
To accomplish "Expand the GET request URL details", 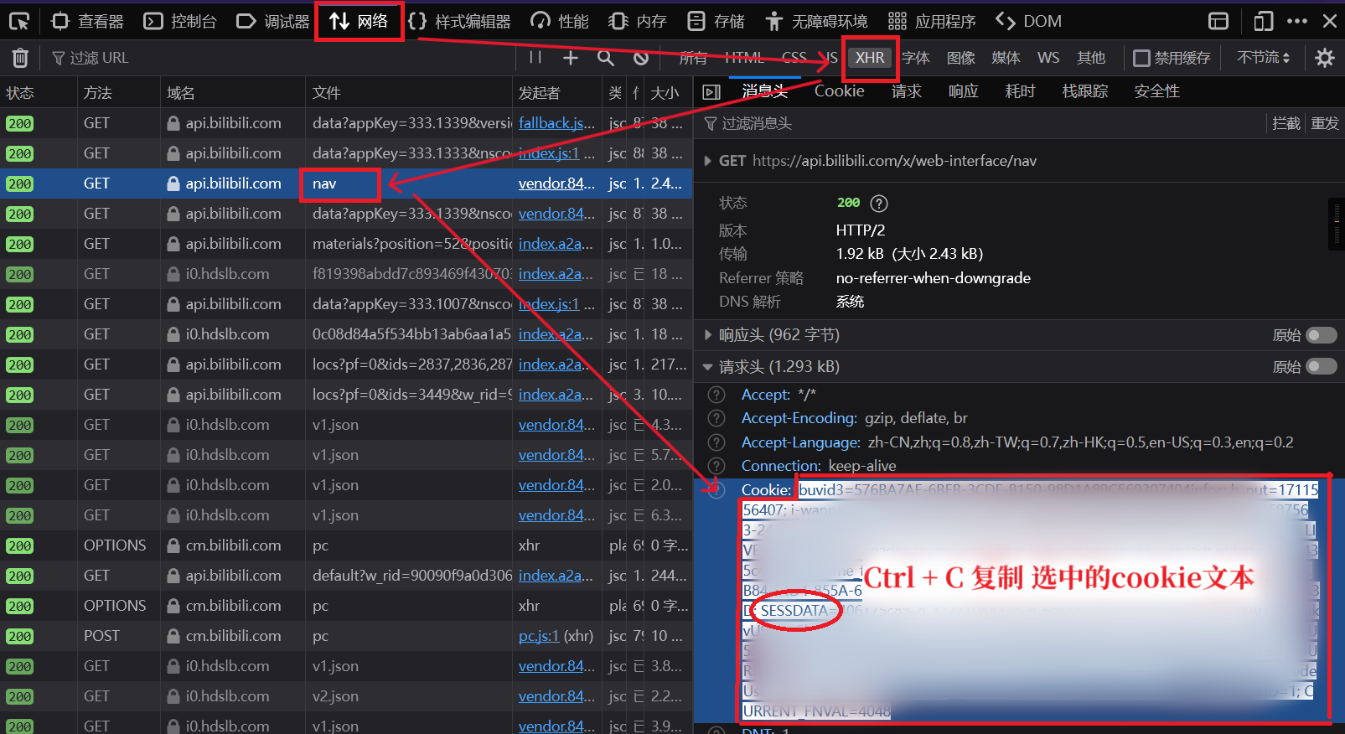I will click(708, 161).
